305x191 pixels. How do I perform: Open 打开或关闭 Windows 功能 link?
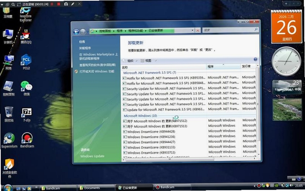tap(97, 71)
